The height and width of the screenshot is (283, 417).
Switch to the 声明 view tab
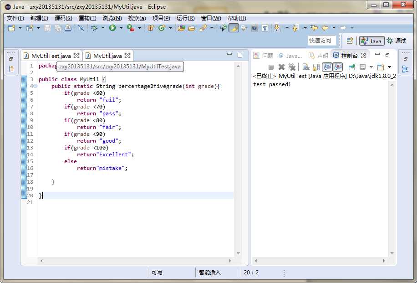(x=318, y=56)
